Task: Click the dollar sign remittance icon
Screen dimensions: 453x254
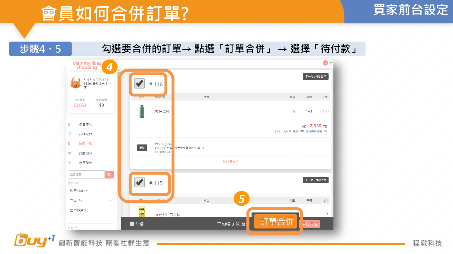Action: click(x=69, y=144)
